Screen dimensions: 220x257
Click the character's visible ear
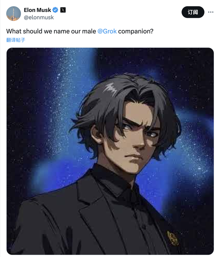(97, 134)
